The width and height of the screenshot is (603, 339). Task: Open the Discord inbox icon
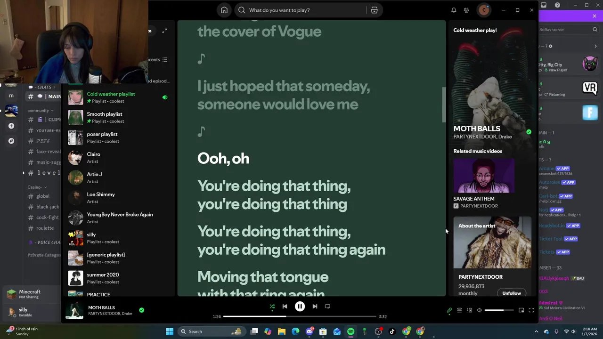(544, 5)
